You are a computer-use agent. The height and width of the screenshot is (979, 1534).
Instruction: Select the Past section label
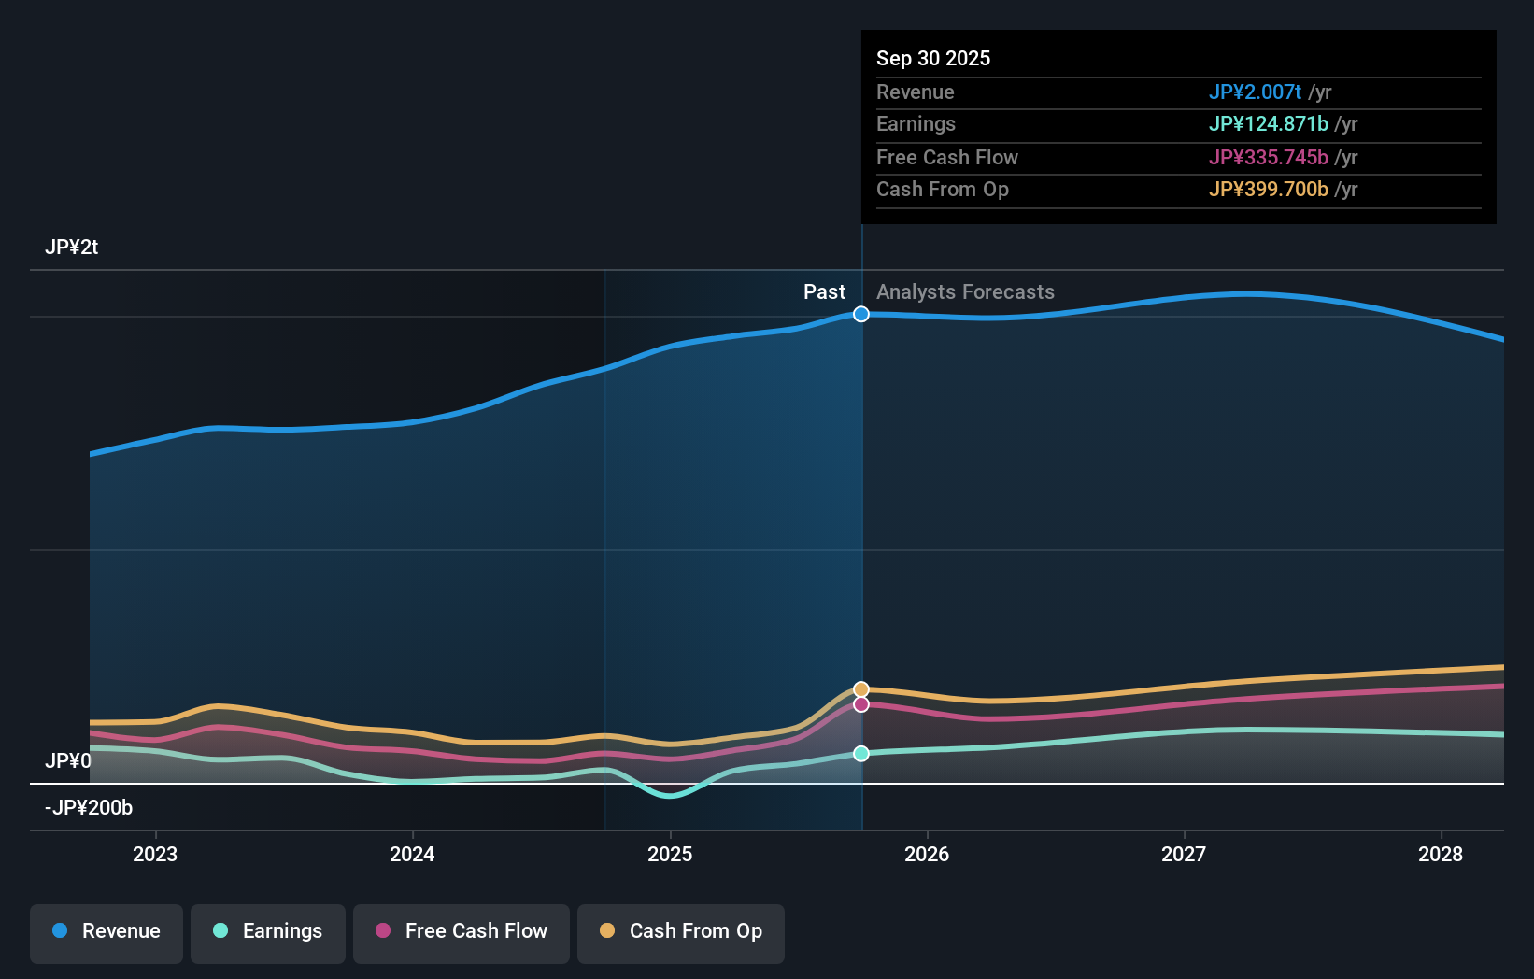coord(824,291)
